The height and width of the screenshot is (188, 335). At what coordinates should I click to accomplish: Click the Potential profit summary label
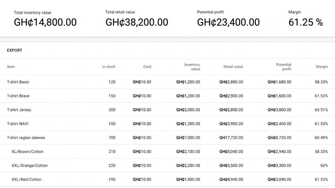click(210, 12)
